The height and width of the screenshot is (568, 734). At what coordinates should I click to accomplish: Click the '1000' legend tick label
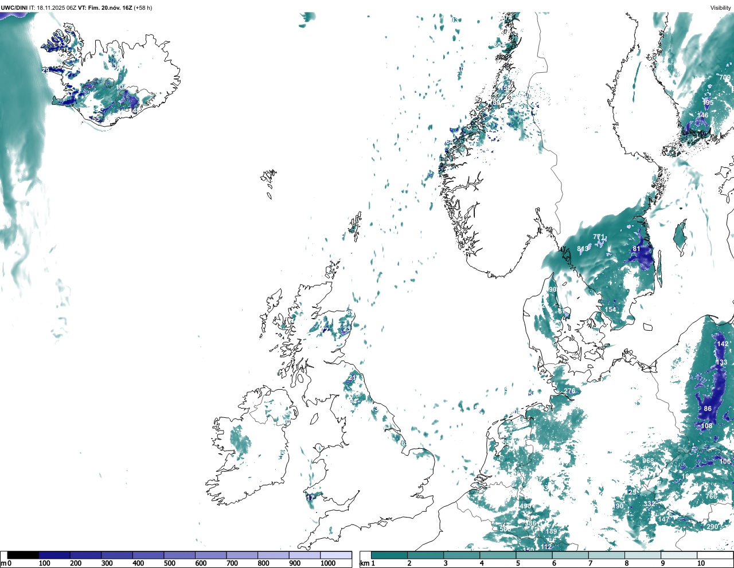pos(328,563)
